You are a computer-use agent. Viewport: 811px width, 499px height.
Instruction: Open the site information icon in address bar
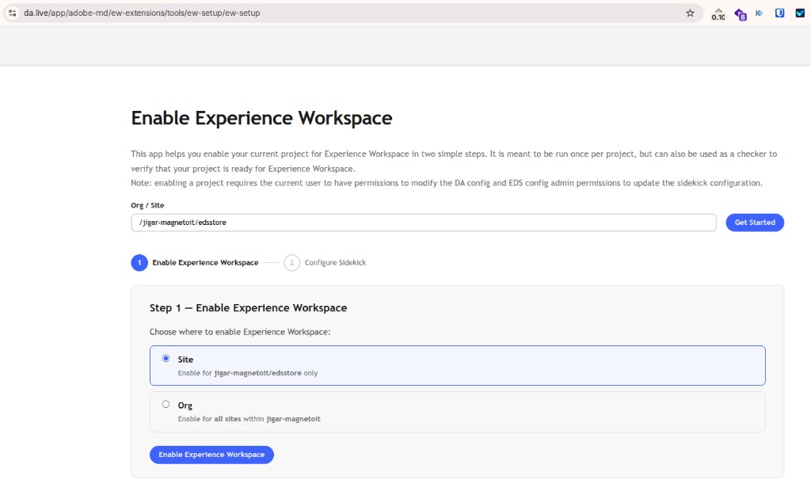pos(13,13)
